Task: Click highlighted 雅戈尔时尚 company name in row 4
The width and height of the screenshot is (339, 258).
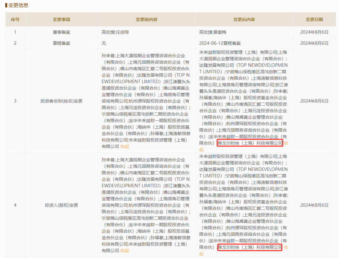Action: [x=250, y=247]
